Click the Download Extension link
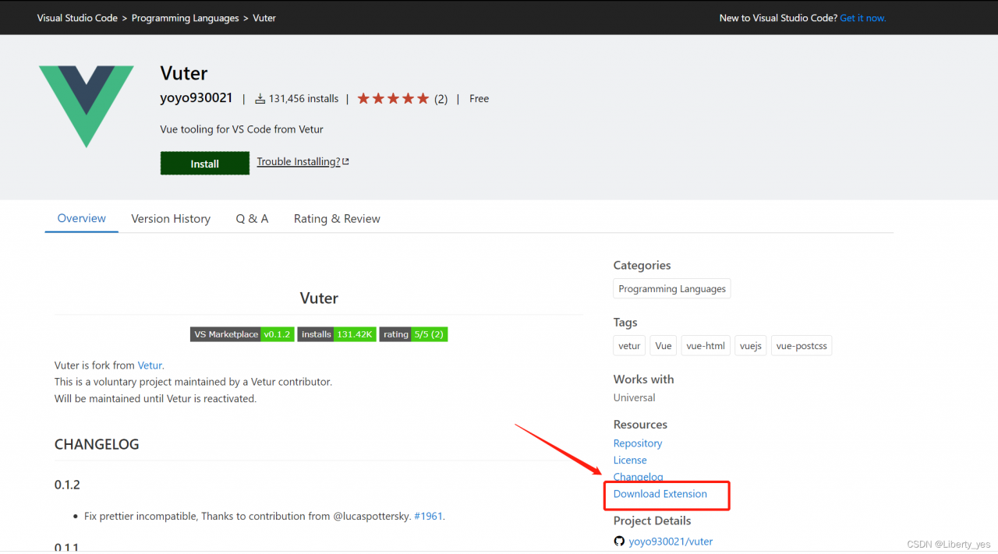Screen dimensions: 998x554 [x=660, y=494]
